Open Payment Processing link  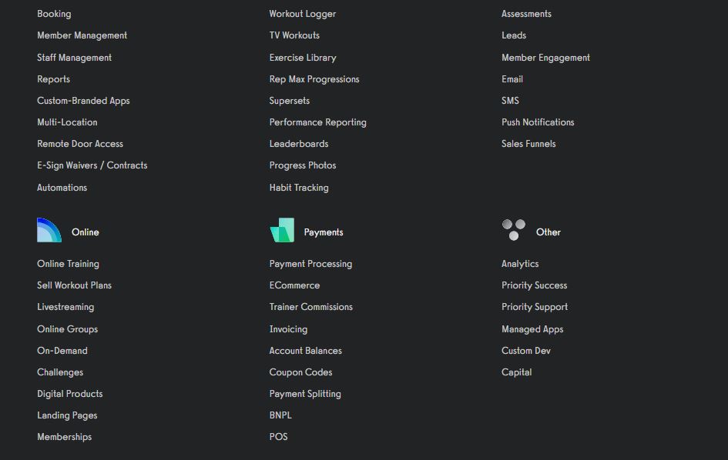tap(310, 264)
